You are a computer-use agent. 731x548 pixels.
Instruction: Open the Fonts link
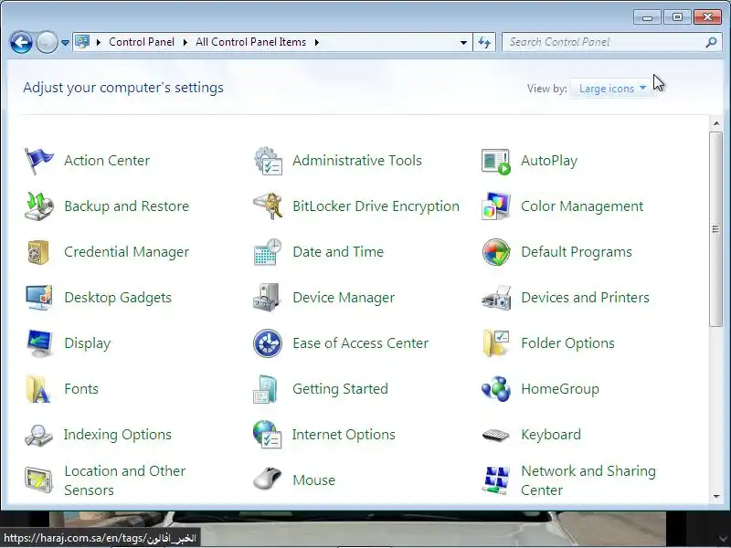(81, 389)
